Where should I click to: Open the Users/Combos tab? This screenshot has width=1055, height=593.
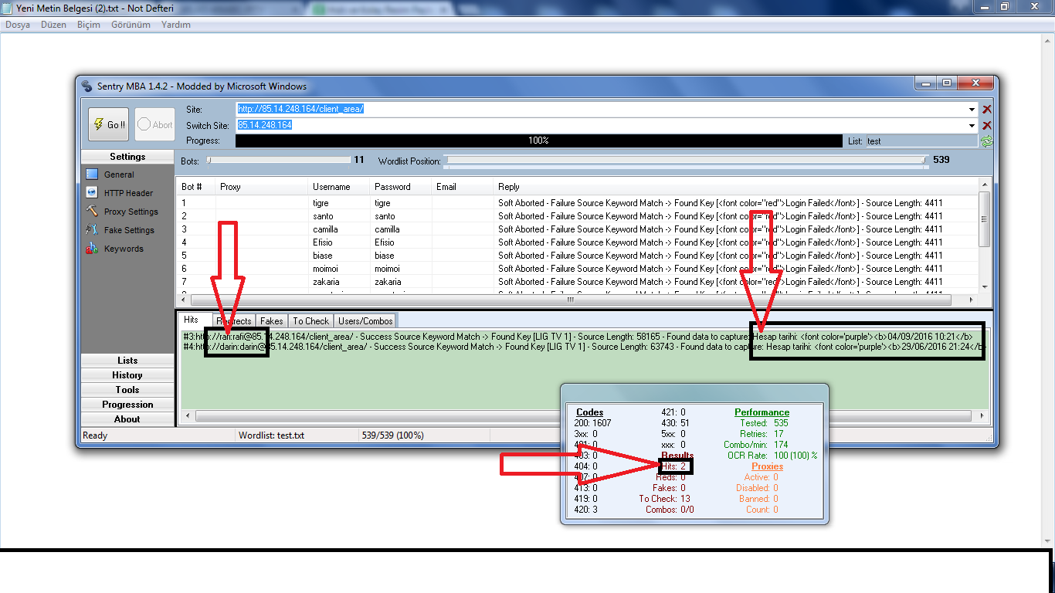click(366, 321)
